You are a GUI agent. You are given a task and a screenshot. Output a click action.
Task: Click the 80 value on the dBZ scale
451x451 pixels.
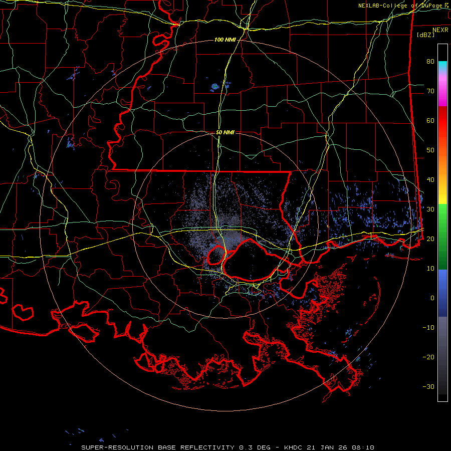(430, 61)
